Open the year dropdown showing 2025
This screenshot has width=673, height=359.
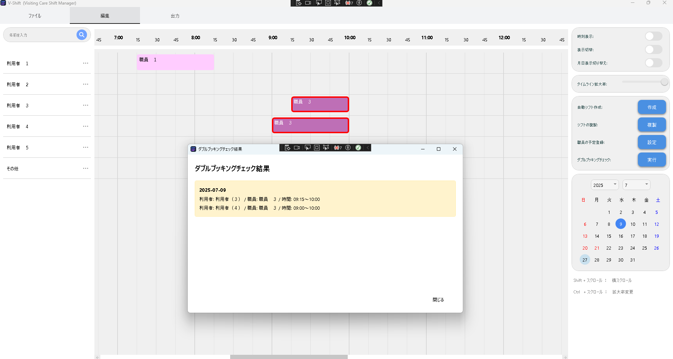[605, 185]
